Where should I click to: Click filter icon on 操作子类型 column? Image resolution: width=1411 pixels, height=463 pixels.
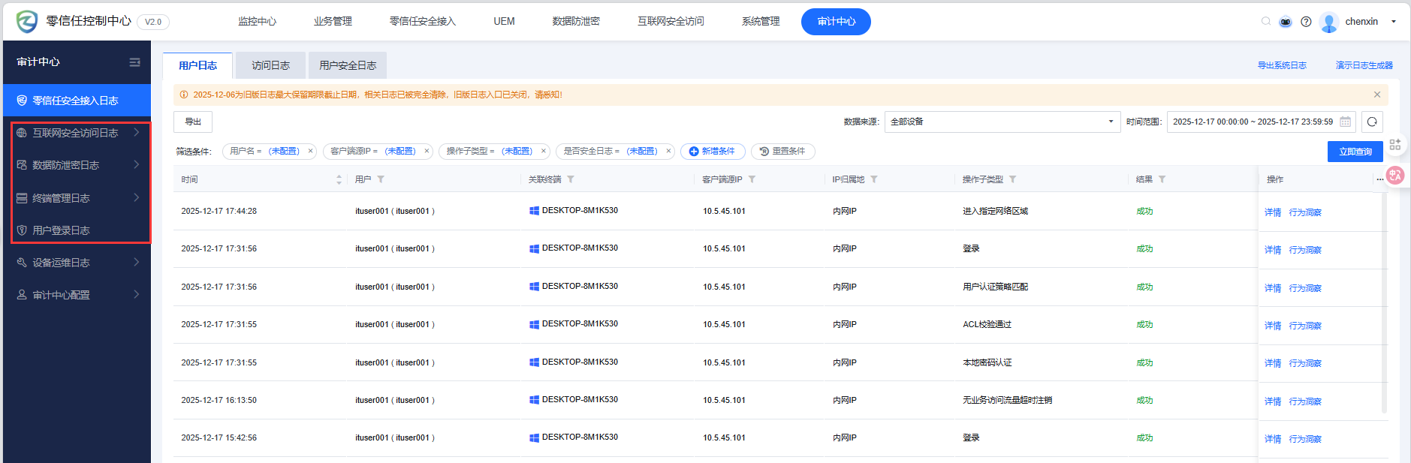1012,179
